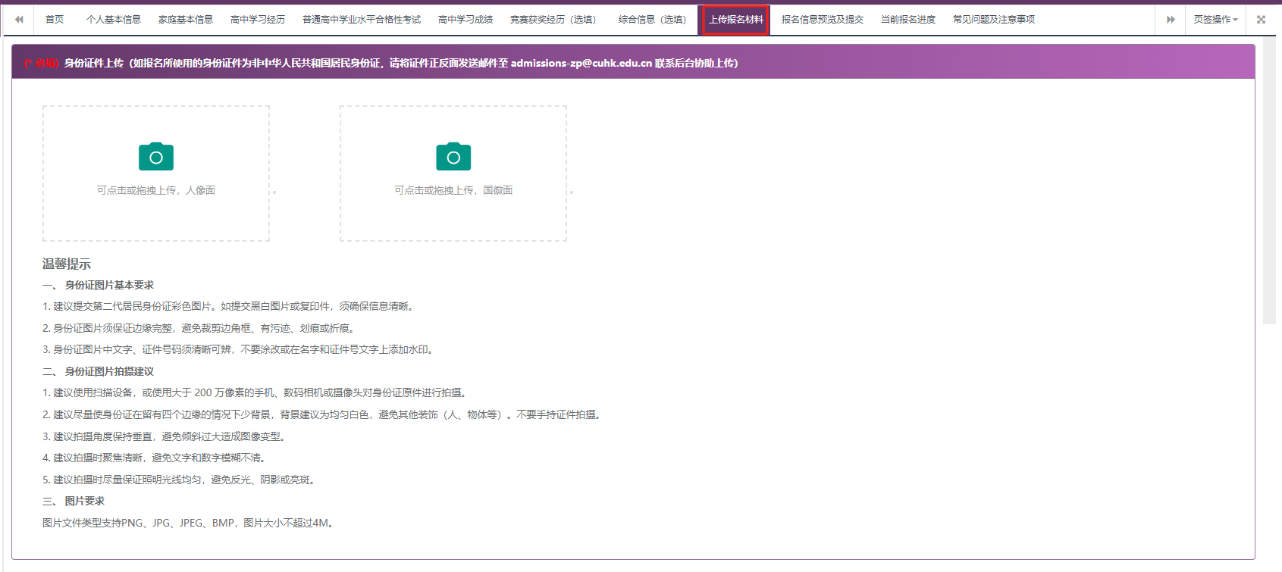Click the active 上传报名材料 tab
The width and height of the screenshot is (1282, 572).
[735, 20]
